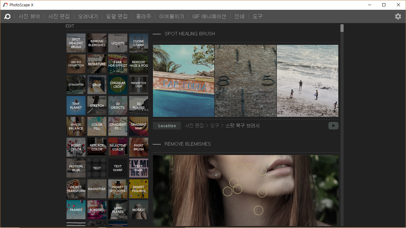The height and width of the screenshot is (228, 406).
Task: Open the 일괄 편집 tab
Action: 117,16
